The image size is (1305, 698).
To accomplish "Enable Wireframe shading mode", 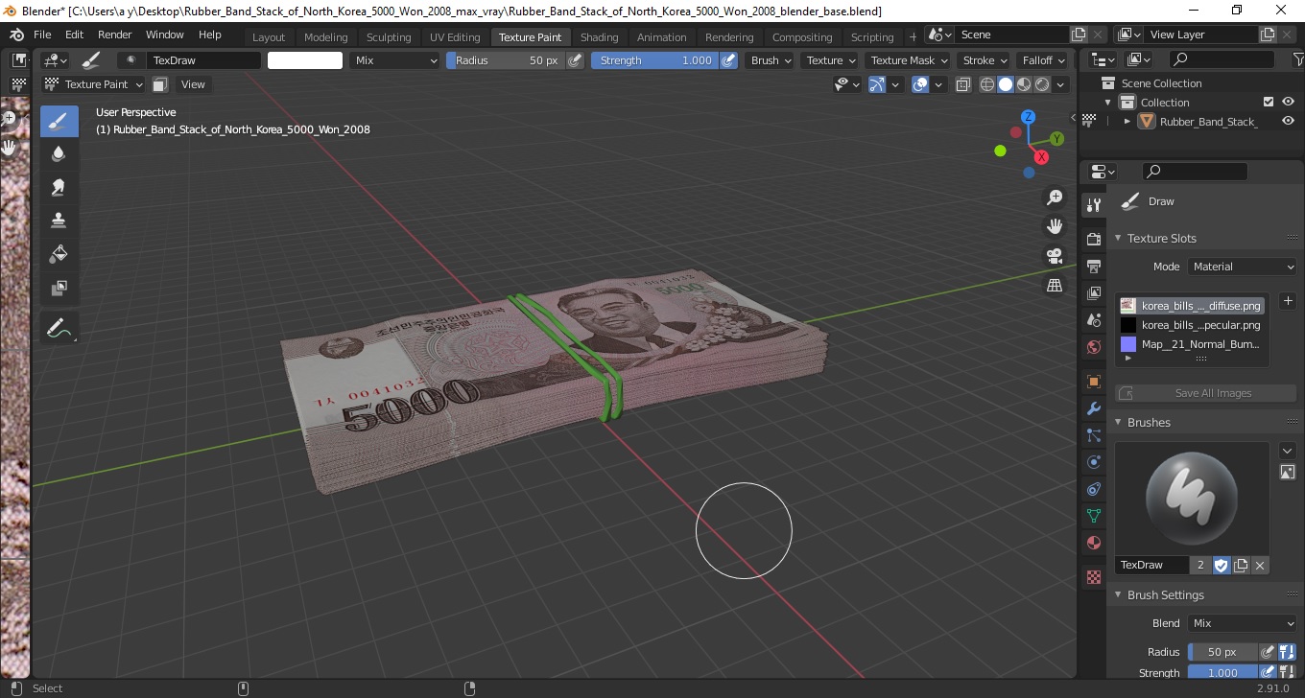I will coord(987,84).
